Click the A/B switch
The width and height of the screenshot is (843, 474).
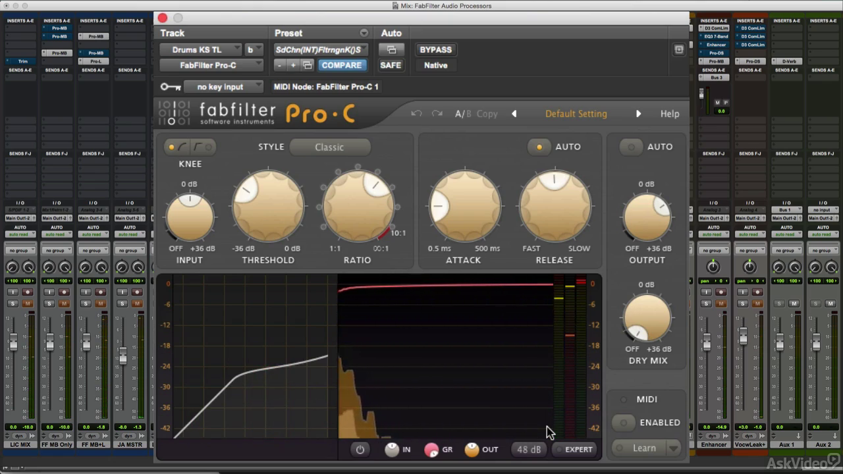pos(463,114)
